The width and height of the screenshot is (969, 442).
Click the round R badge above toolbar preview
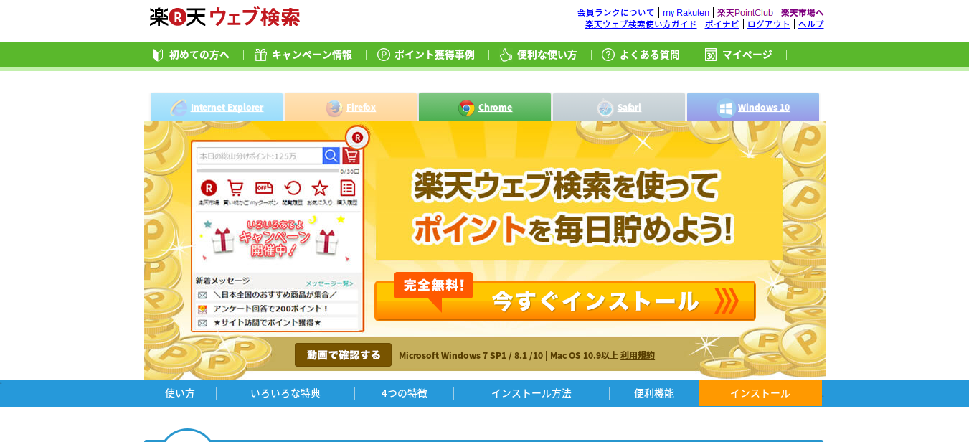(357, 137)
